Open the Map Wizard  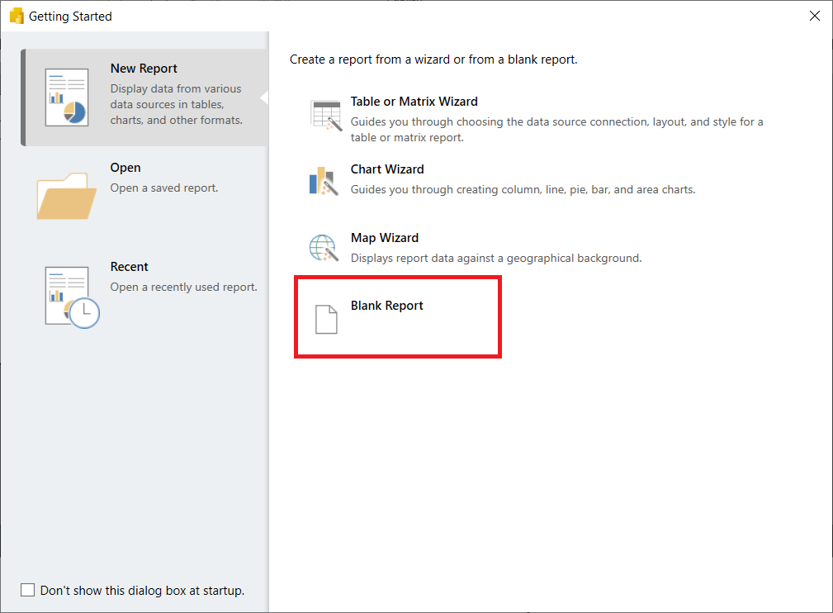(x=385, y=237)
